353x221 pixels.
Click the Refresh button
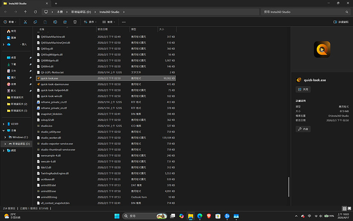coord(35,12)
